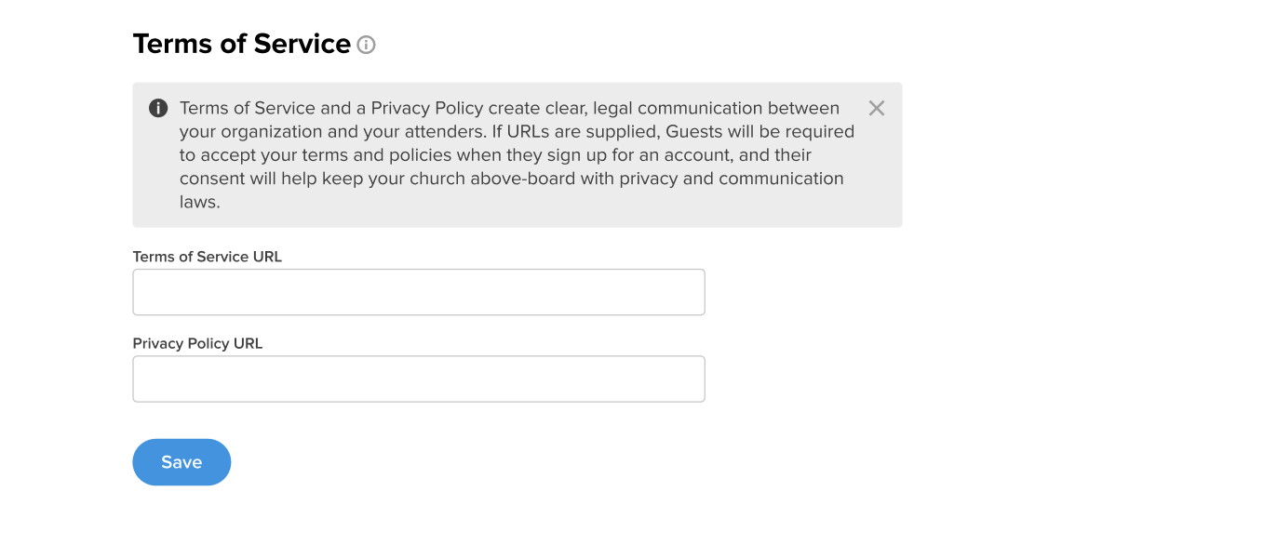The height and width of the screenshot is (558, 1277).
Task: Click the notice line starting "consent will help keep"
Action: point(512,178)
